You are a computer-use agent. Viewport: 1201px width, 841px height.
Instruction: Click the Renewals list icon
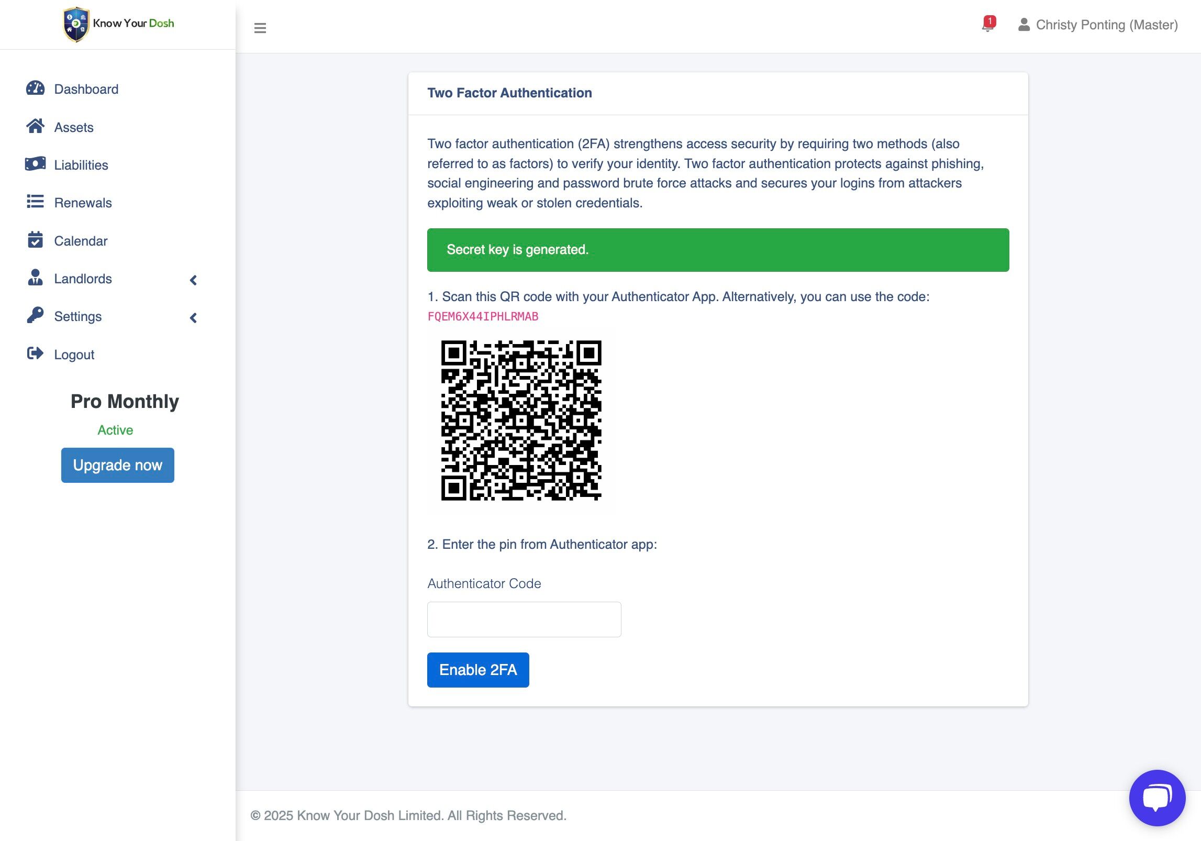point(35,202)
